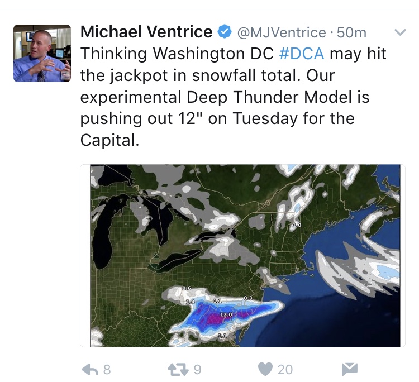
Task: Click the blue verified badge
Action: click(225, 32)
